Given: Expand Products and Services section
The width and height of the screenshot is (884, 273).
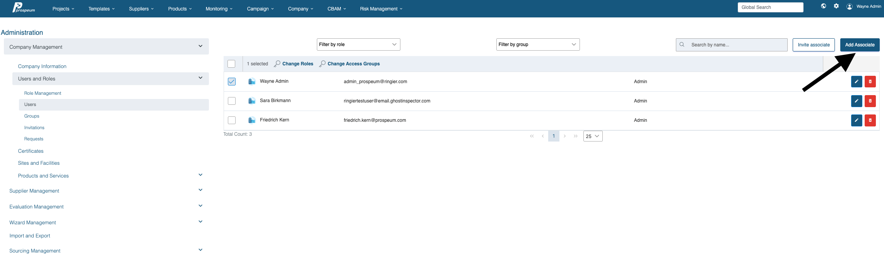Looking at the screenshot, I should tap(200, 175).
